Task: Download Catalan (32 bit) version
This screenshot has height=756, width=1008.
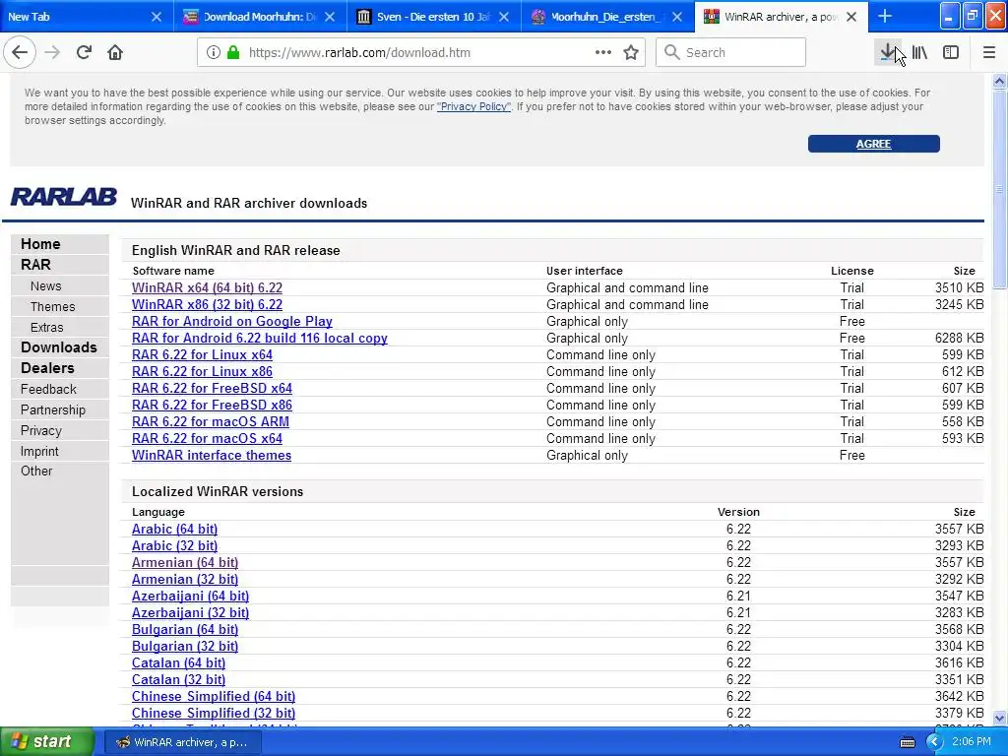Action: coord(179,679)
